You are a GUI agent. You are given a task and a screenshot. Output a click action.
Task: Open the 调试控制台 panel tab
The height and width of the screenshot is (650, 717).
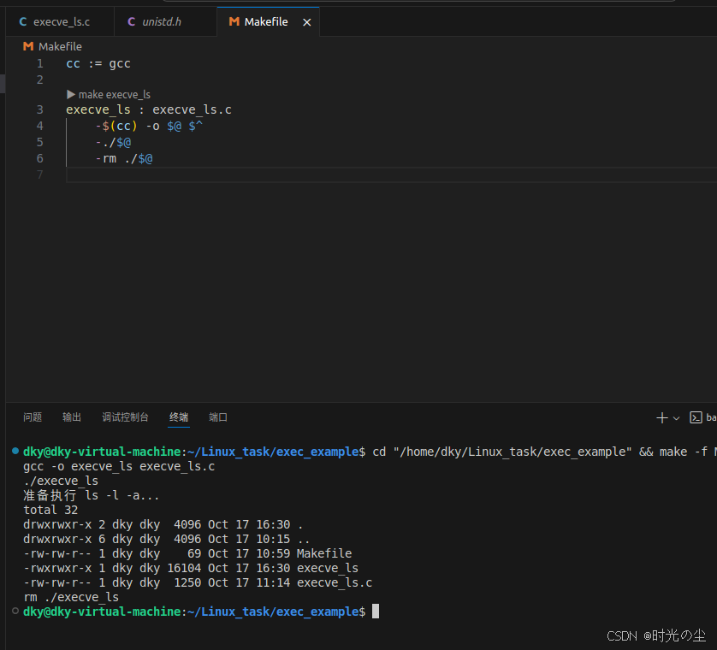tap(125, 417)
